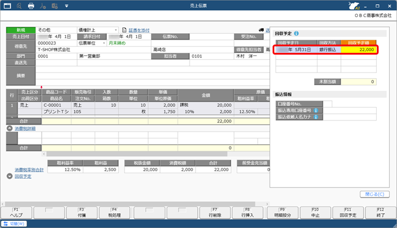
Task: Click the 月末締め green text
Action: 117,43
